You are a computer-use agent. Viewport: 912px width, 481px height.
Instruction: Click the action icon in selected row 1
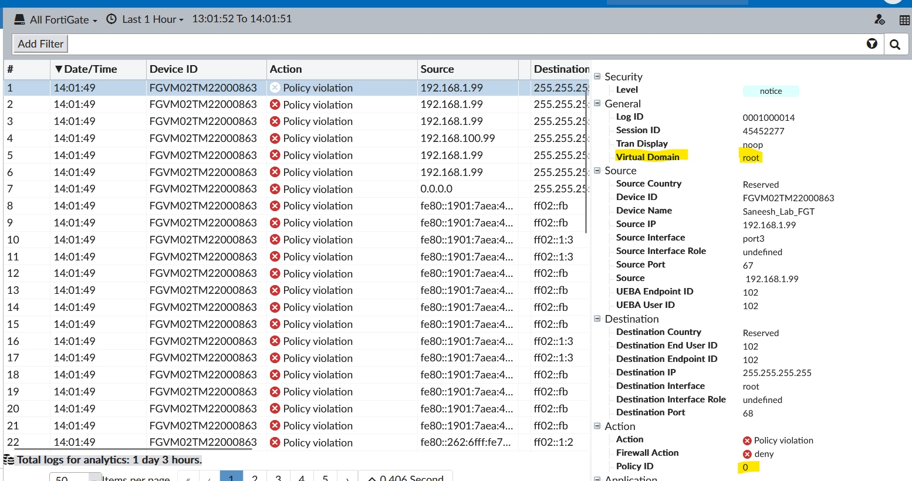click(275, 87)
